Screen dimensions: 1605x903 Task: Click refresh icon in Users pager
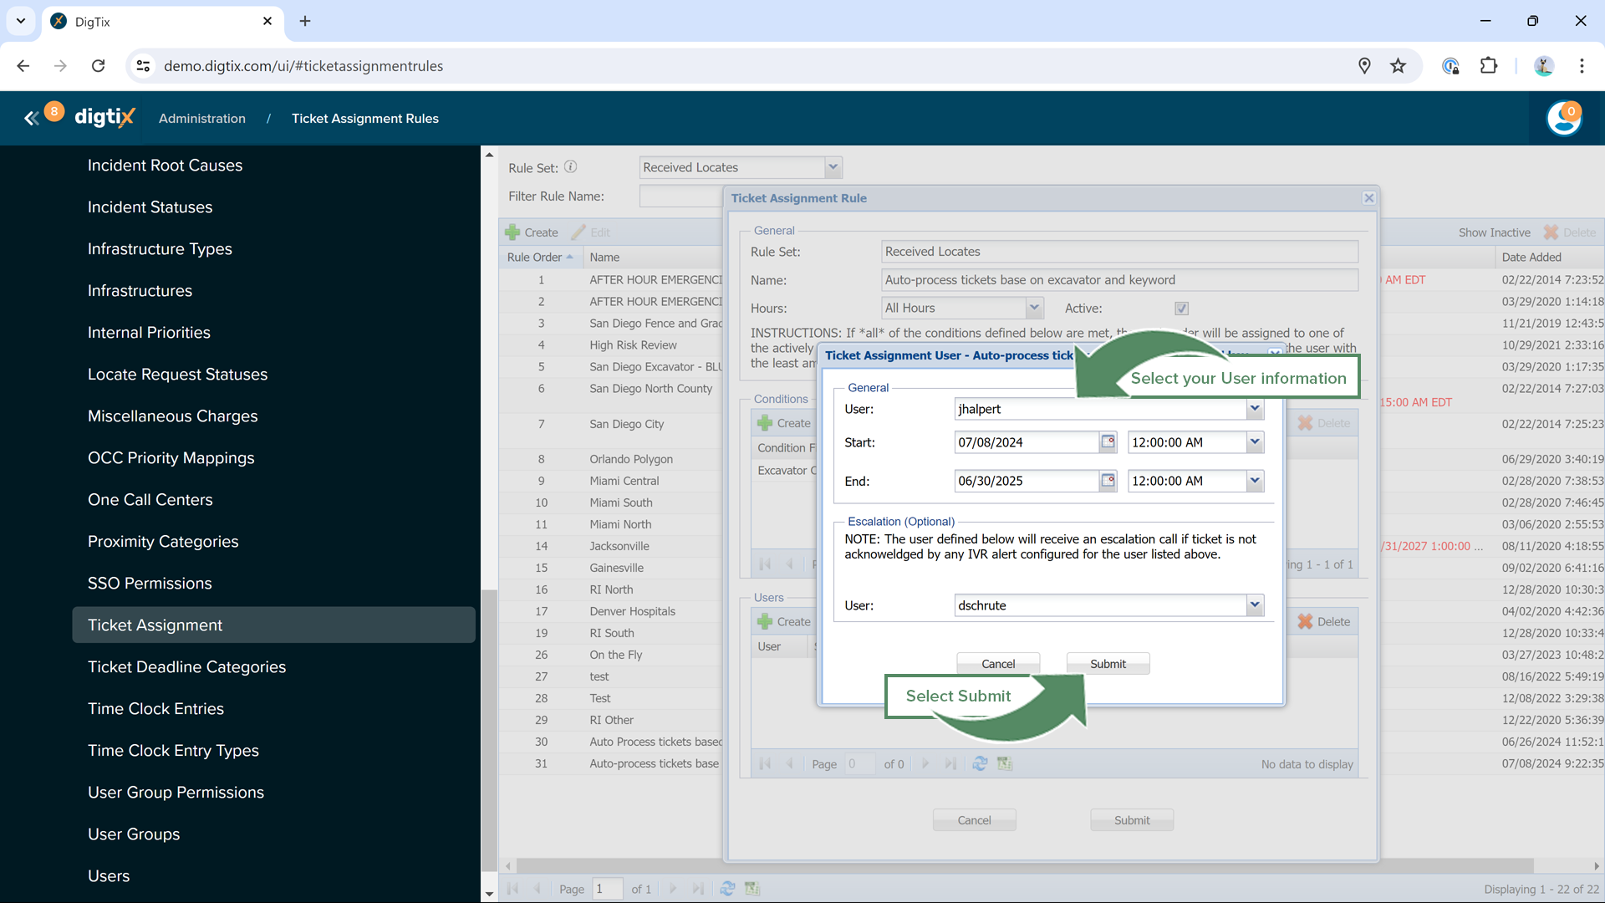click(x=980, y=764)
